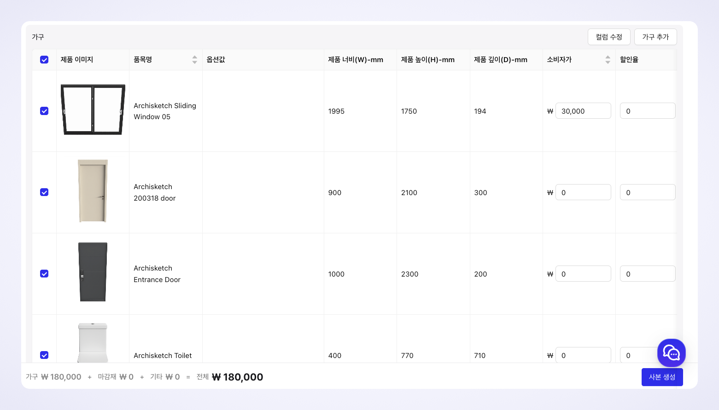Screen dimensions: 719x410
Task: Toggle the select-all header checkbox
Action: point(44,59)
